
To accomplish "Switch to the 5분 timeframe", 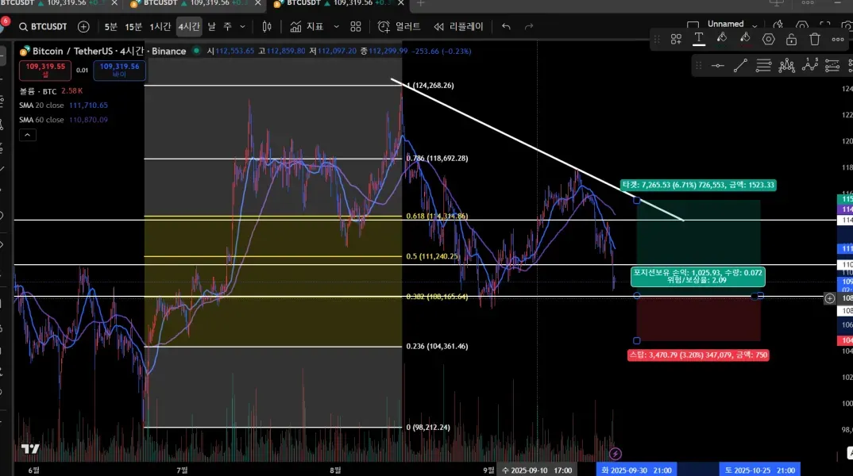I will [x=110, y=27].
